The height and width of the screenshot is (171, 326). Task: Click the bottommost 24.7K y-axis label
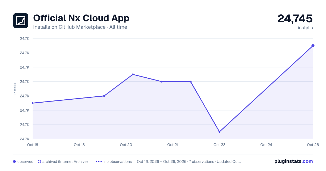coord(25,139)
